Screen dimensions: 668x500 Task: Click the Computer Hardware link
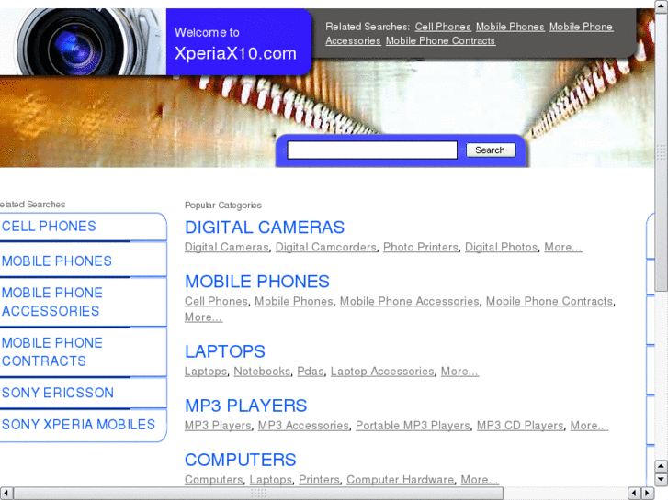pyautogui.click(x=400, y=480)
